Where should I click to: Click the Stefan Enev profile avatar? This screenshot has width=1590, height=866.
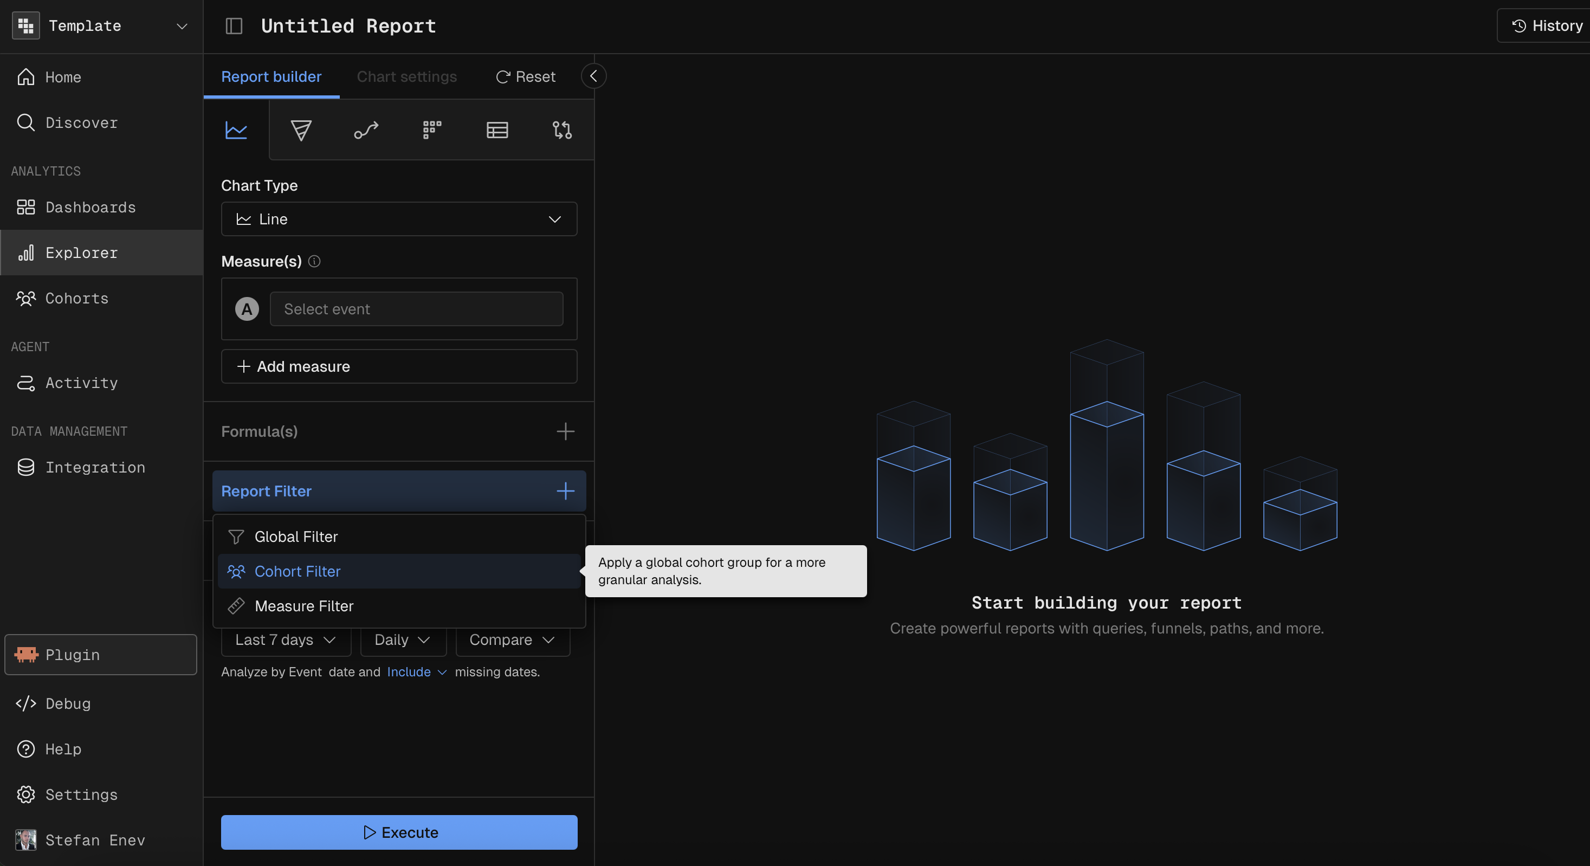point(26,840)
